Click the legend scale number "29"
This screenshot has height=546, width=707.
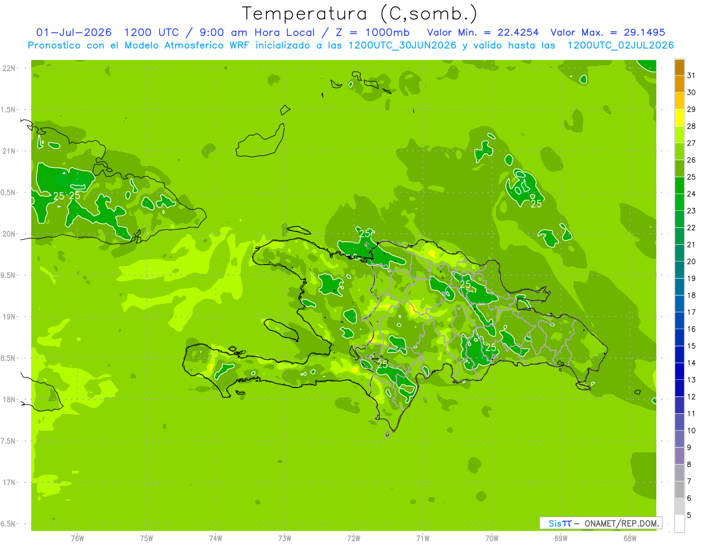click(x=692, y=109)
